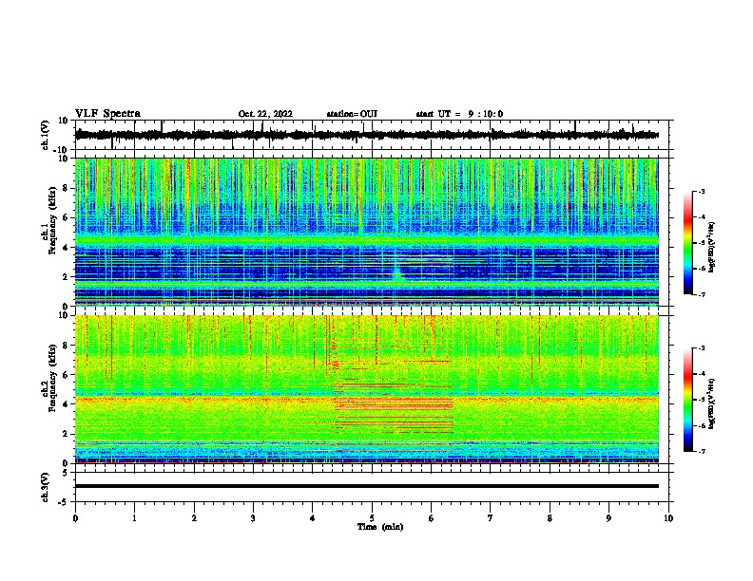Image resolution: width=753 pixels, height=581 pixels.
Task: Click the ch.2 "Frequency (kHz)" axis label
Action: point(52,377)
